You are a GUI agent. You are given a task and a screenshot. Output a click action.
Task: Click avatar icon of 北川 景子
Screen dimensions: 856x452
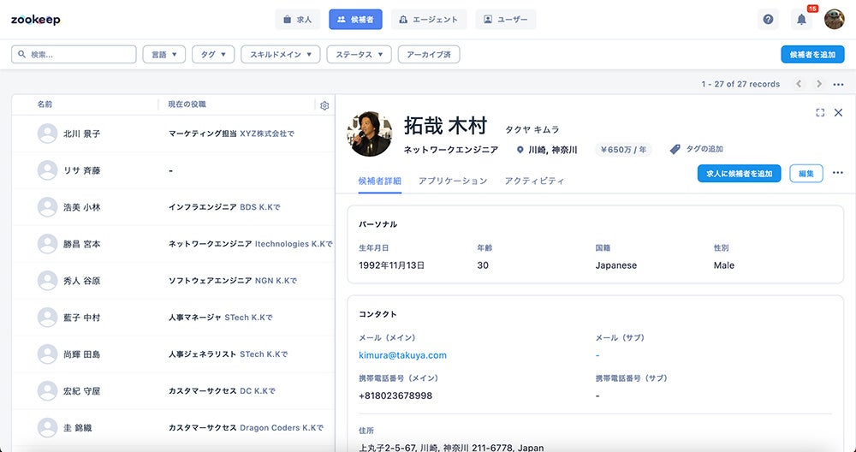(x=47, y=134)
